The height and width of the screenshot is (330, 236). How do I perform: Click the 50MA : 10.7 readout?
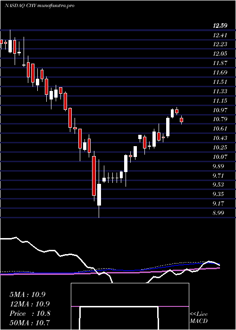pos(30,322)
